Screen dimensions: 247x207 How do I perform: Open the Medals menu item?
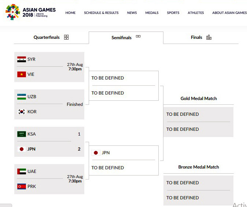(152, 13)
